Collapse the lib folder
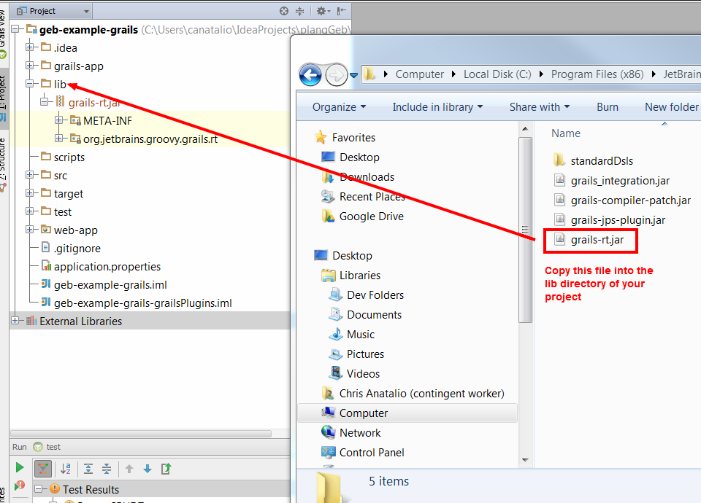The image size is (701, 503). [x=29, y=83]
